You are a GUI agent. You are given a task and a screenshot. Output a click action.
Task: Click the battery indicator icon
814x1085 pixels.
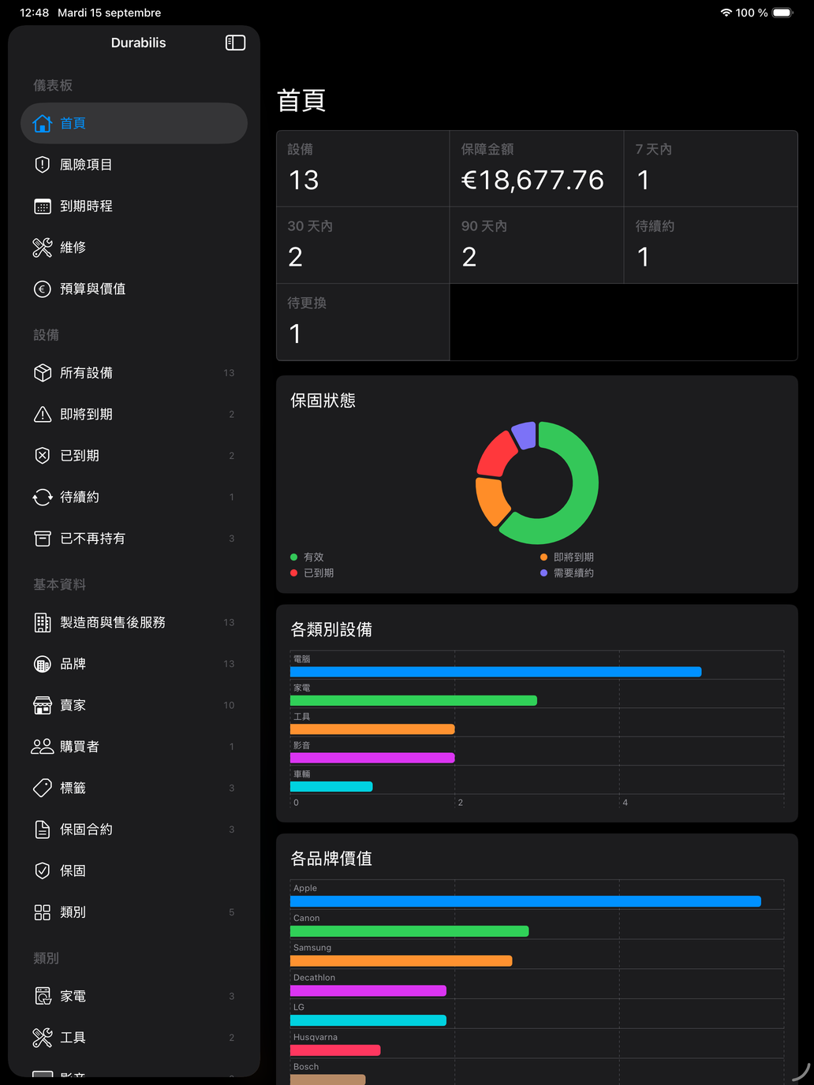(x=783, y=13)
